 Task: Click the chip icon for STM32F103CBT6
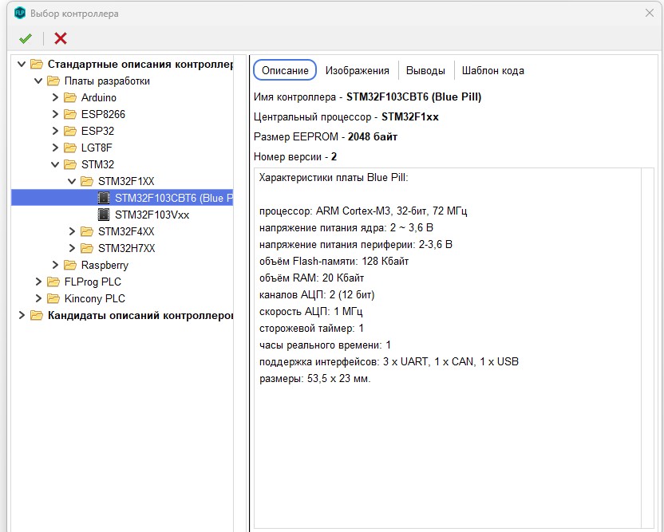[104, 198]
